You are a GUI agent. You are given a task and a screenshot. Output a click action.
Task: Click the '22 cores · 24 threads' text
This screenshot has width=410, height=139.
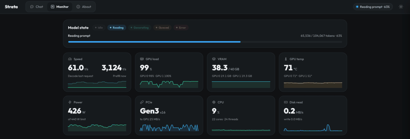pos(225,119)
